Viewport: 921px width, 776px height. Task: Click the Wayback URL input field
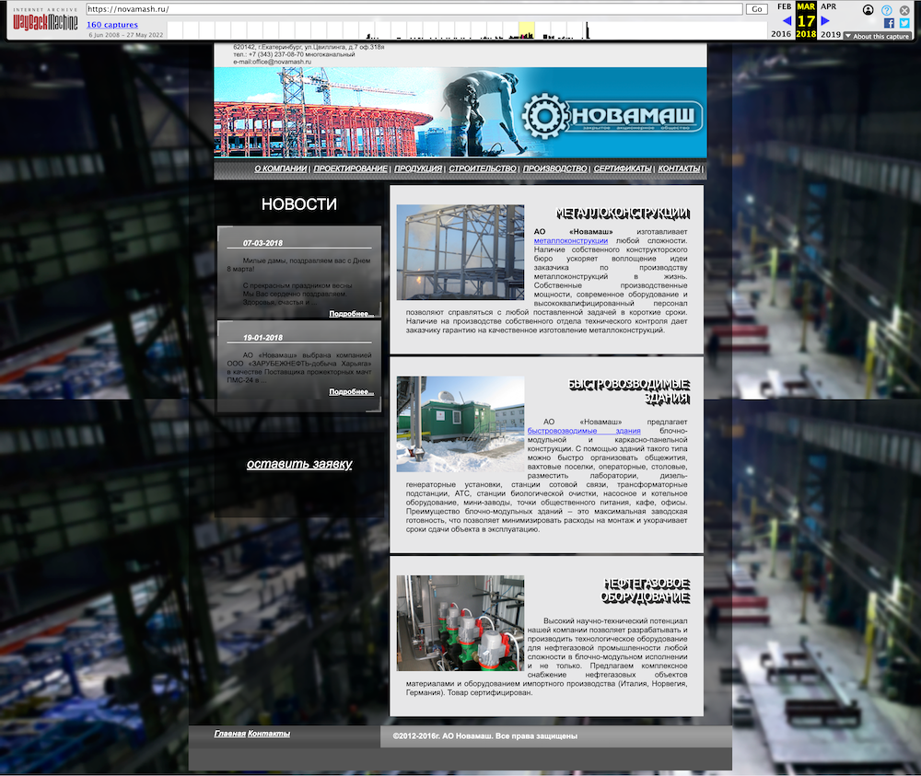click(414, 9)
